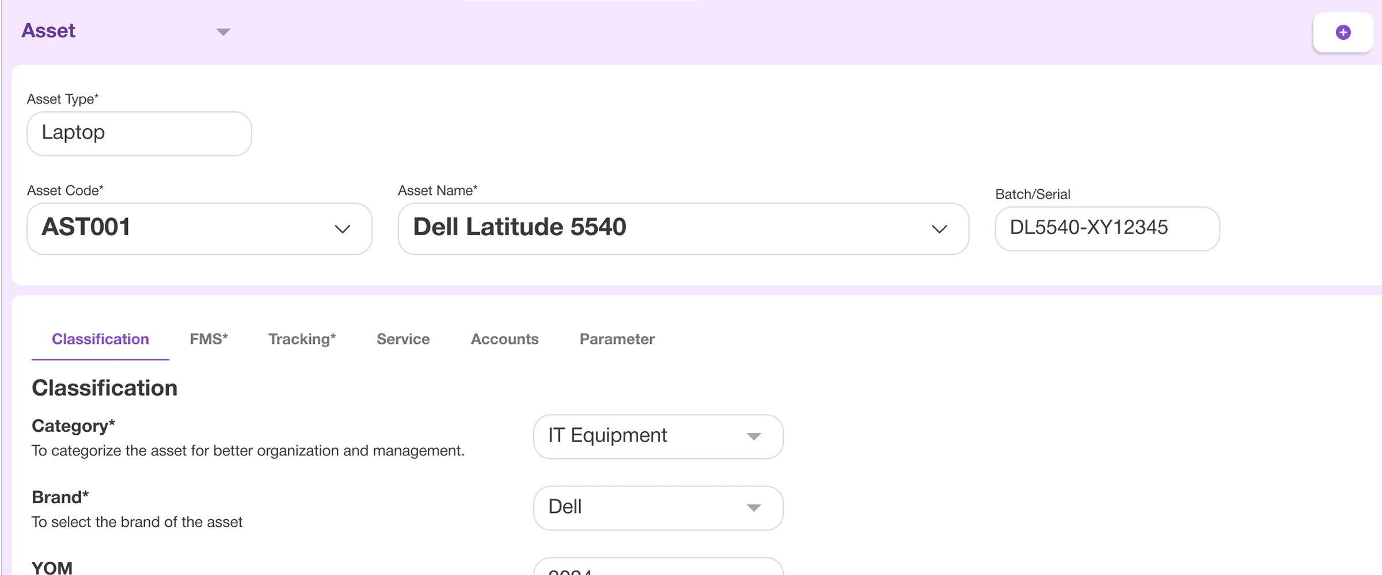The width and height of the screenshot is (1382, 575).
Task: Click the YOM year field
Action: (x=658, y=568)
